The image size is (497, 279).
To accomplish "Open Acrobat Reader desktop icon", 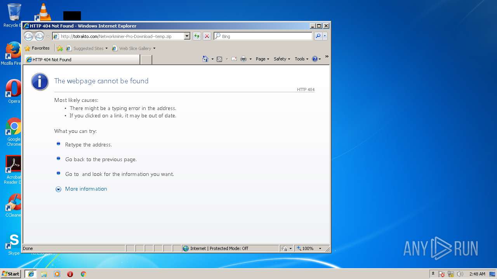I will [13, 170].
